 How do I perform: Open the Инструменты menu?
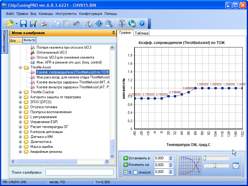[x=66, y=14]
